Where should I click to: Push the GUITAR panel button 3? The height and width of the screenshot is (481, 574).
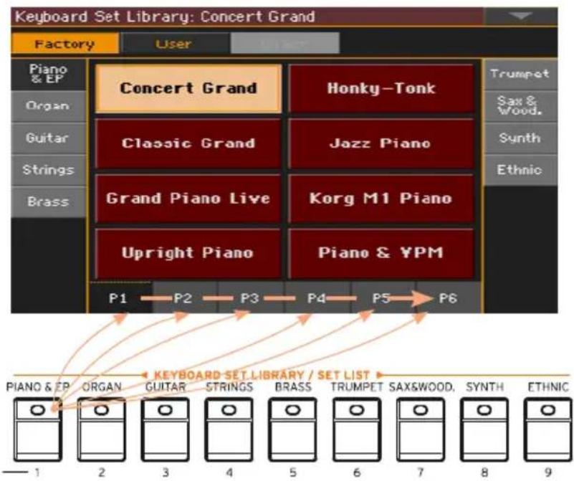(165, 429)
